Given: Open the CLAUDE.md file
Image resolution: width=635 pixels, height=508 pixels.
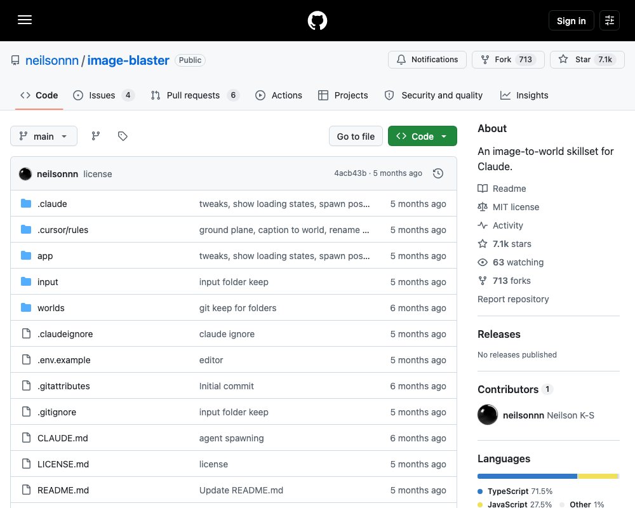Looking at the screenshot, I should click(63, 438).
